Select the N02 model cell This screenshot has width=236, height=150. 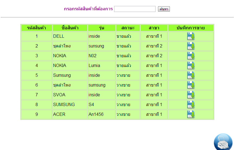102,56
